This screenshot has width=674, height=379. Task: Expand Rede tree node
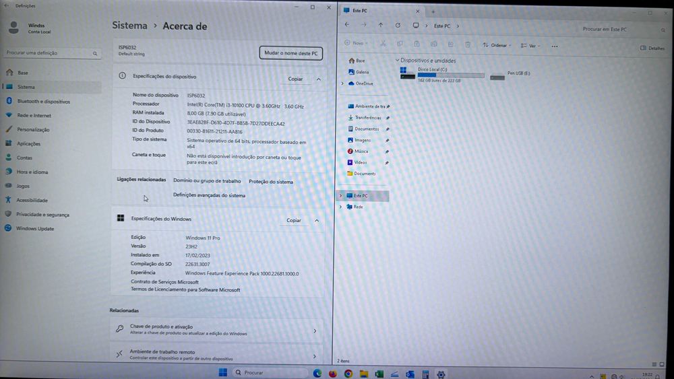[341, 207]
